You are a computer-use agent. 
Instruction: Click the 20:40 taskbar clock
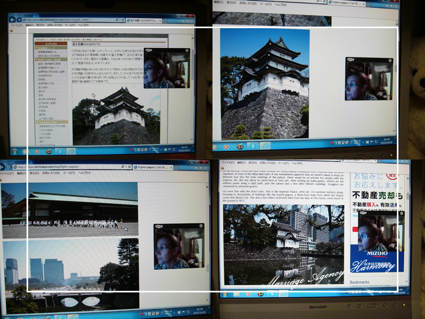[x=184, y=149]
